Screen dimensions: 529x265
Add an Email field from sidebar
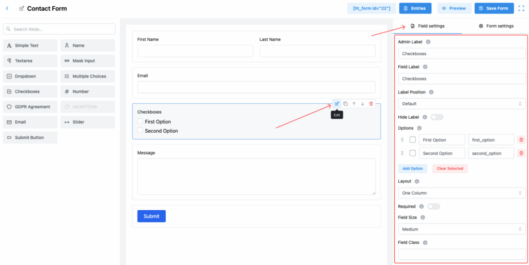pos(30,122)
